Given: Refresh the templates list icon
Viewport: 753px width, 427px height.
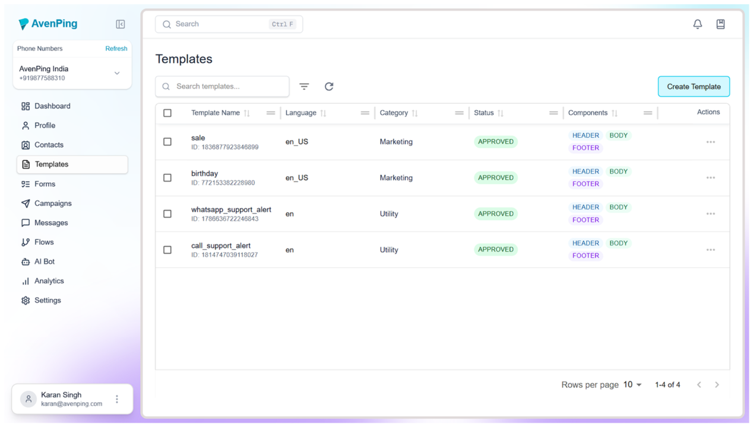Looking at the screenshot, I should coord(329,87).
